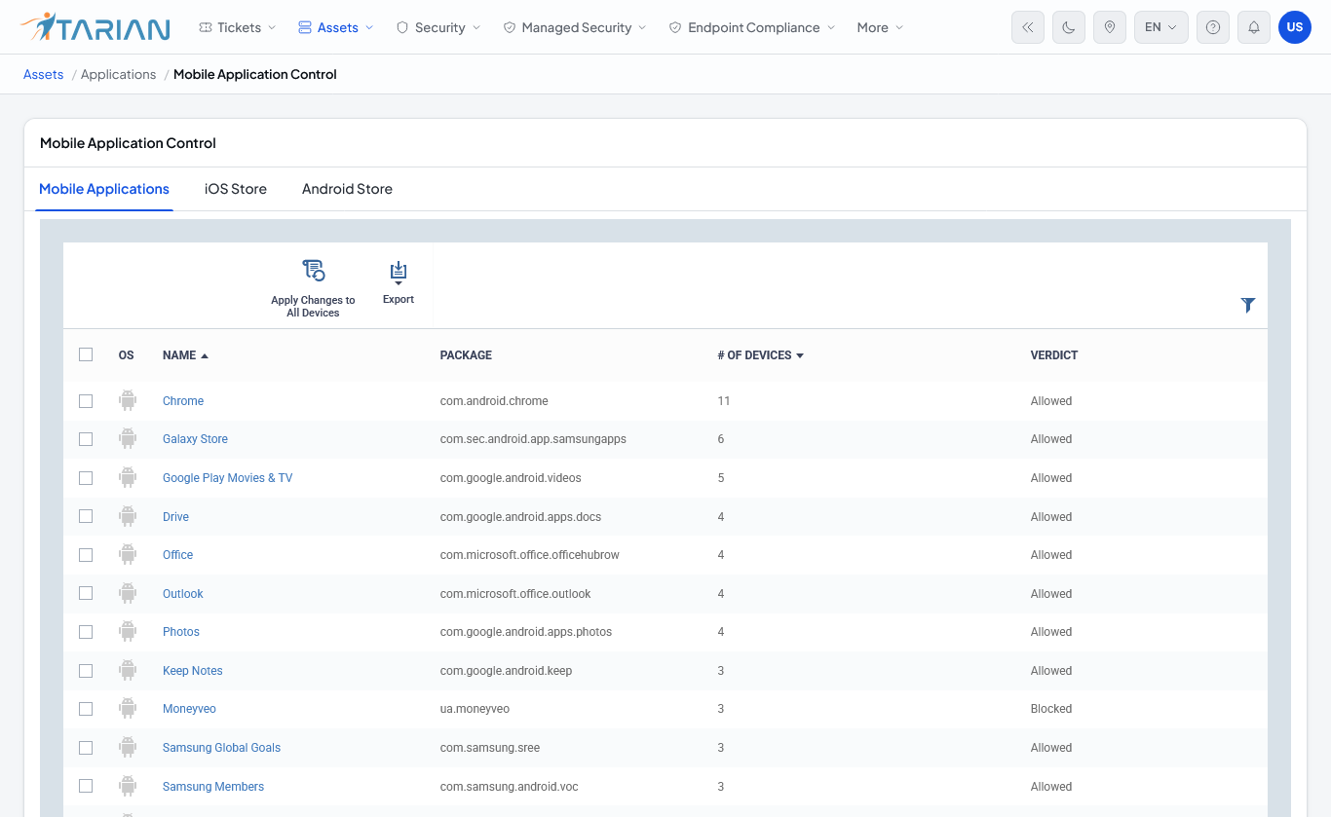Click Android icon in Keep Notes row
This screenshot has height=817, width=1331.
[128, 670]
